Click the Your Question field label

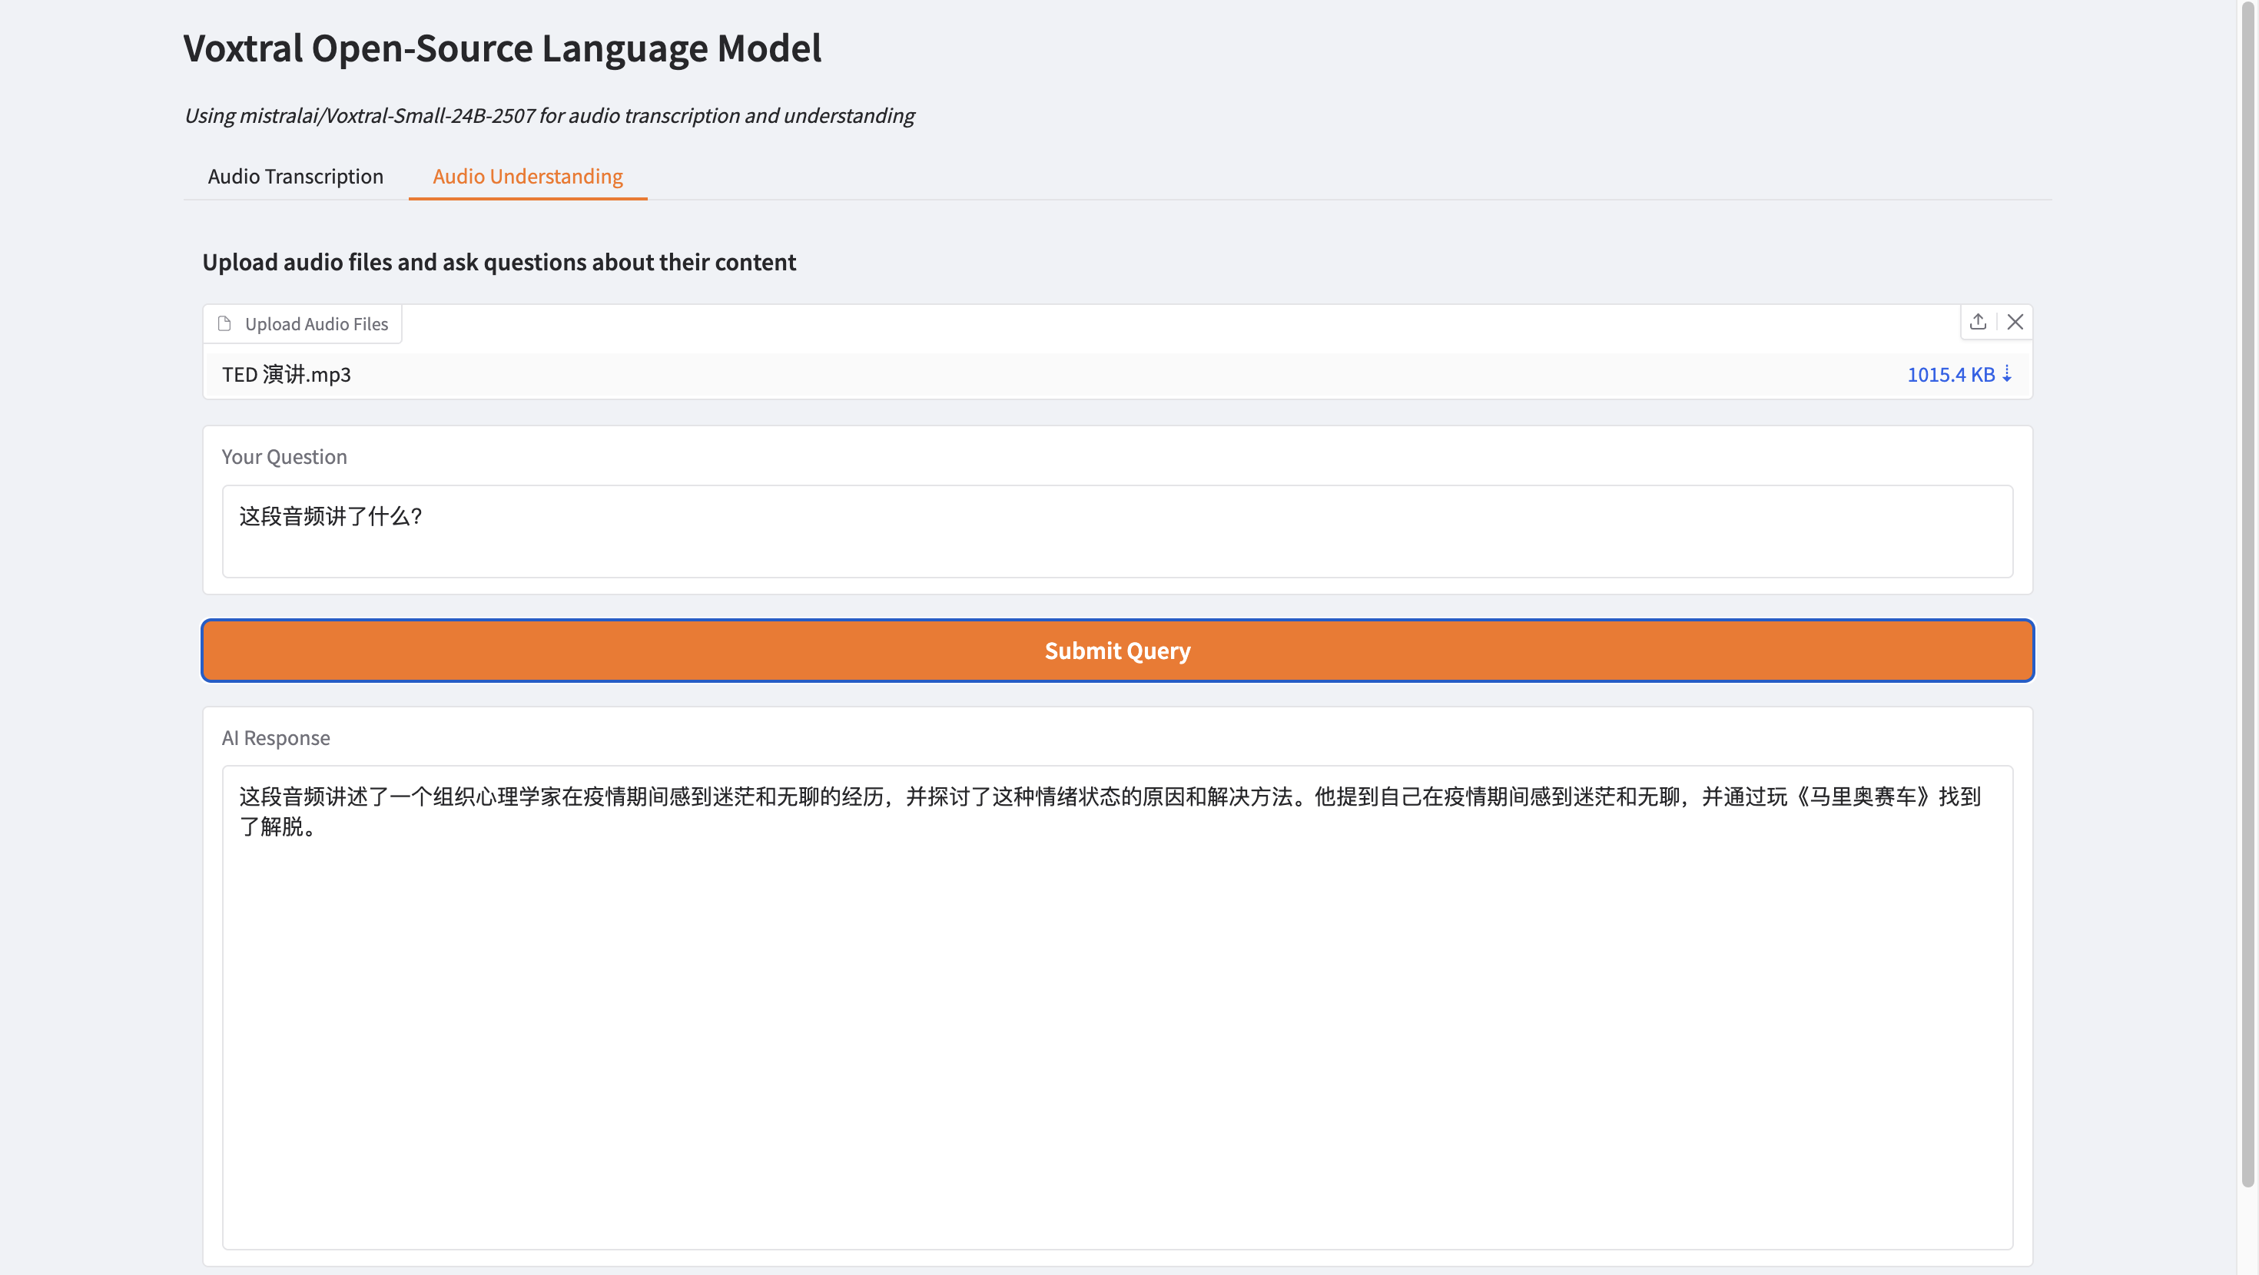coord(284,457)
